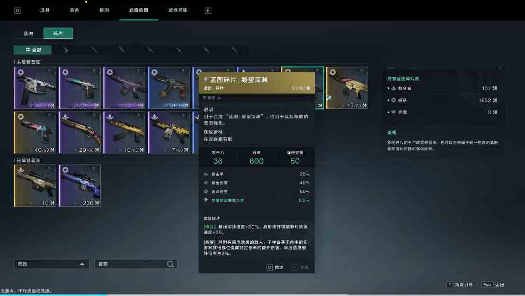Click the lightning icon beside tooltip title

pyautogui.click(x=206, y=79)
